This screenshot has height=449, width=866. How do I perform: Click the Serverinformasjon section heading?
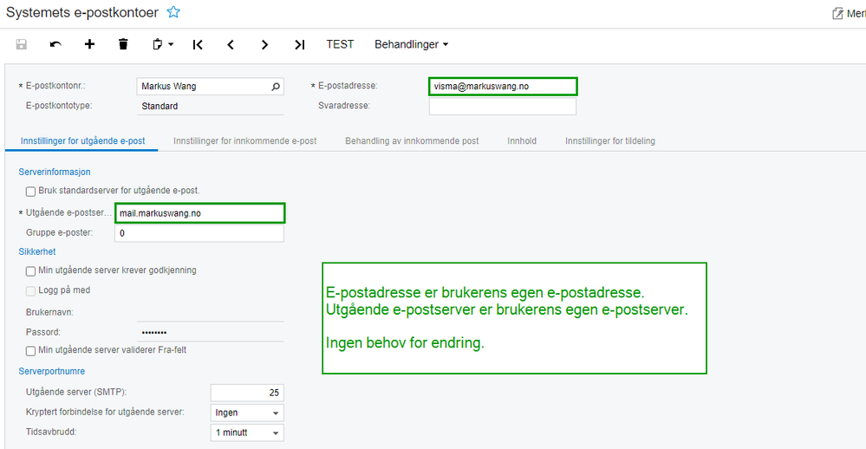[54, 172]
